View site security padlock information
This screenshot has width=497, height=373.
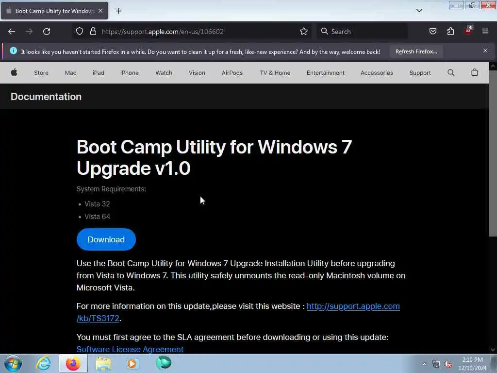coord(93,31)
